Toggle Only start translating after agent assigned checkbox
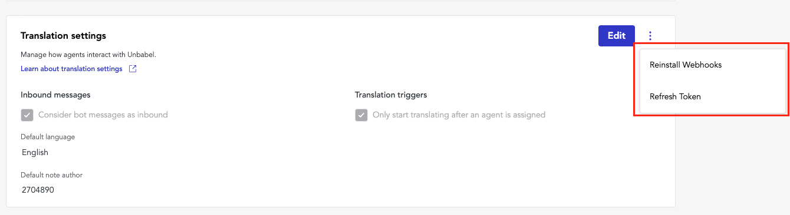The image size is (790, 215). click(x=361, y=115)
